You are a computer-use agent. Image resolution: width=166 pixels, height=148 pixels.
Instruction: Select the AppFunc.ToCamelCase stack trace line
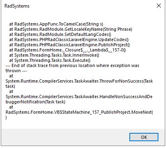point(56,24)
